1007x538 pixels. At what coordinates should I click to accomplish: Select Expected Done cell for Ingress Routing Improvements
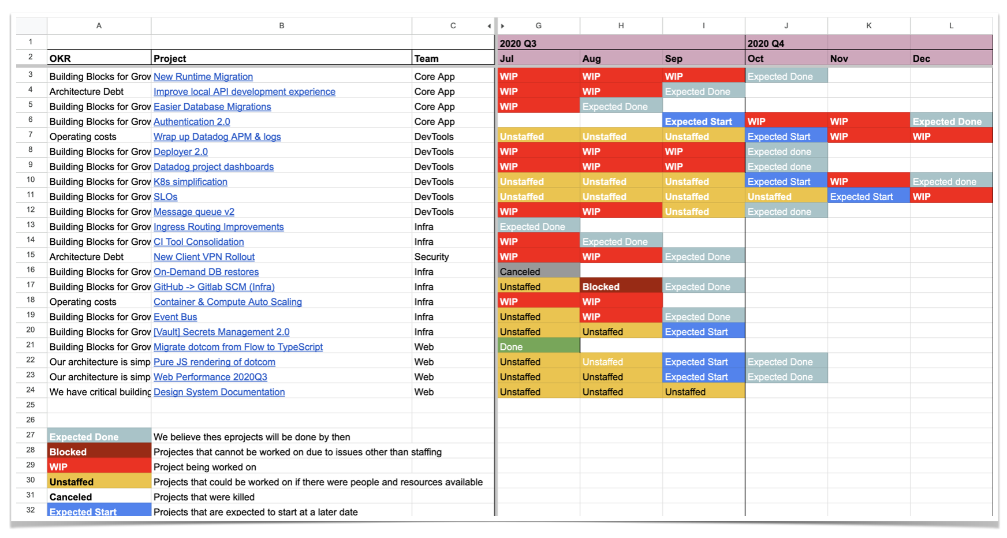(539, 226)
